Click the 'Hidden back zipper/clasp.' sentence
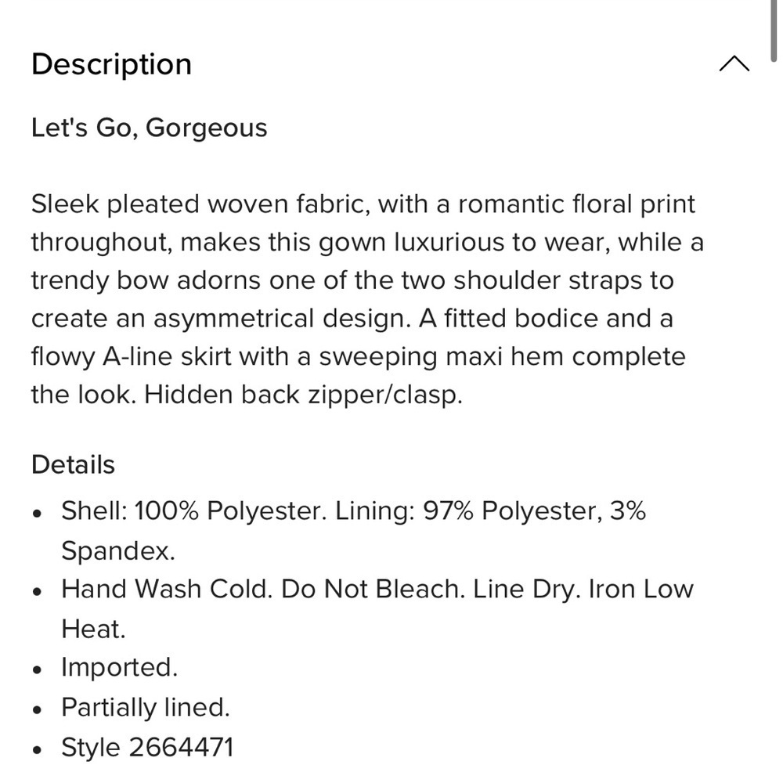Viewport: 783px width, 783px height. 304,395
